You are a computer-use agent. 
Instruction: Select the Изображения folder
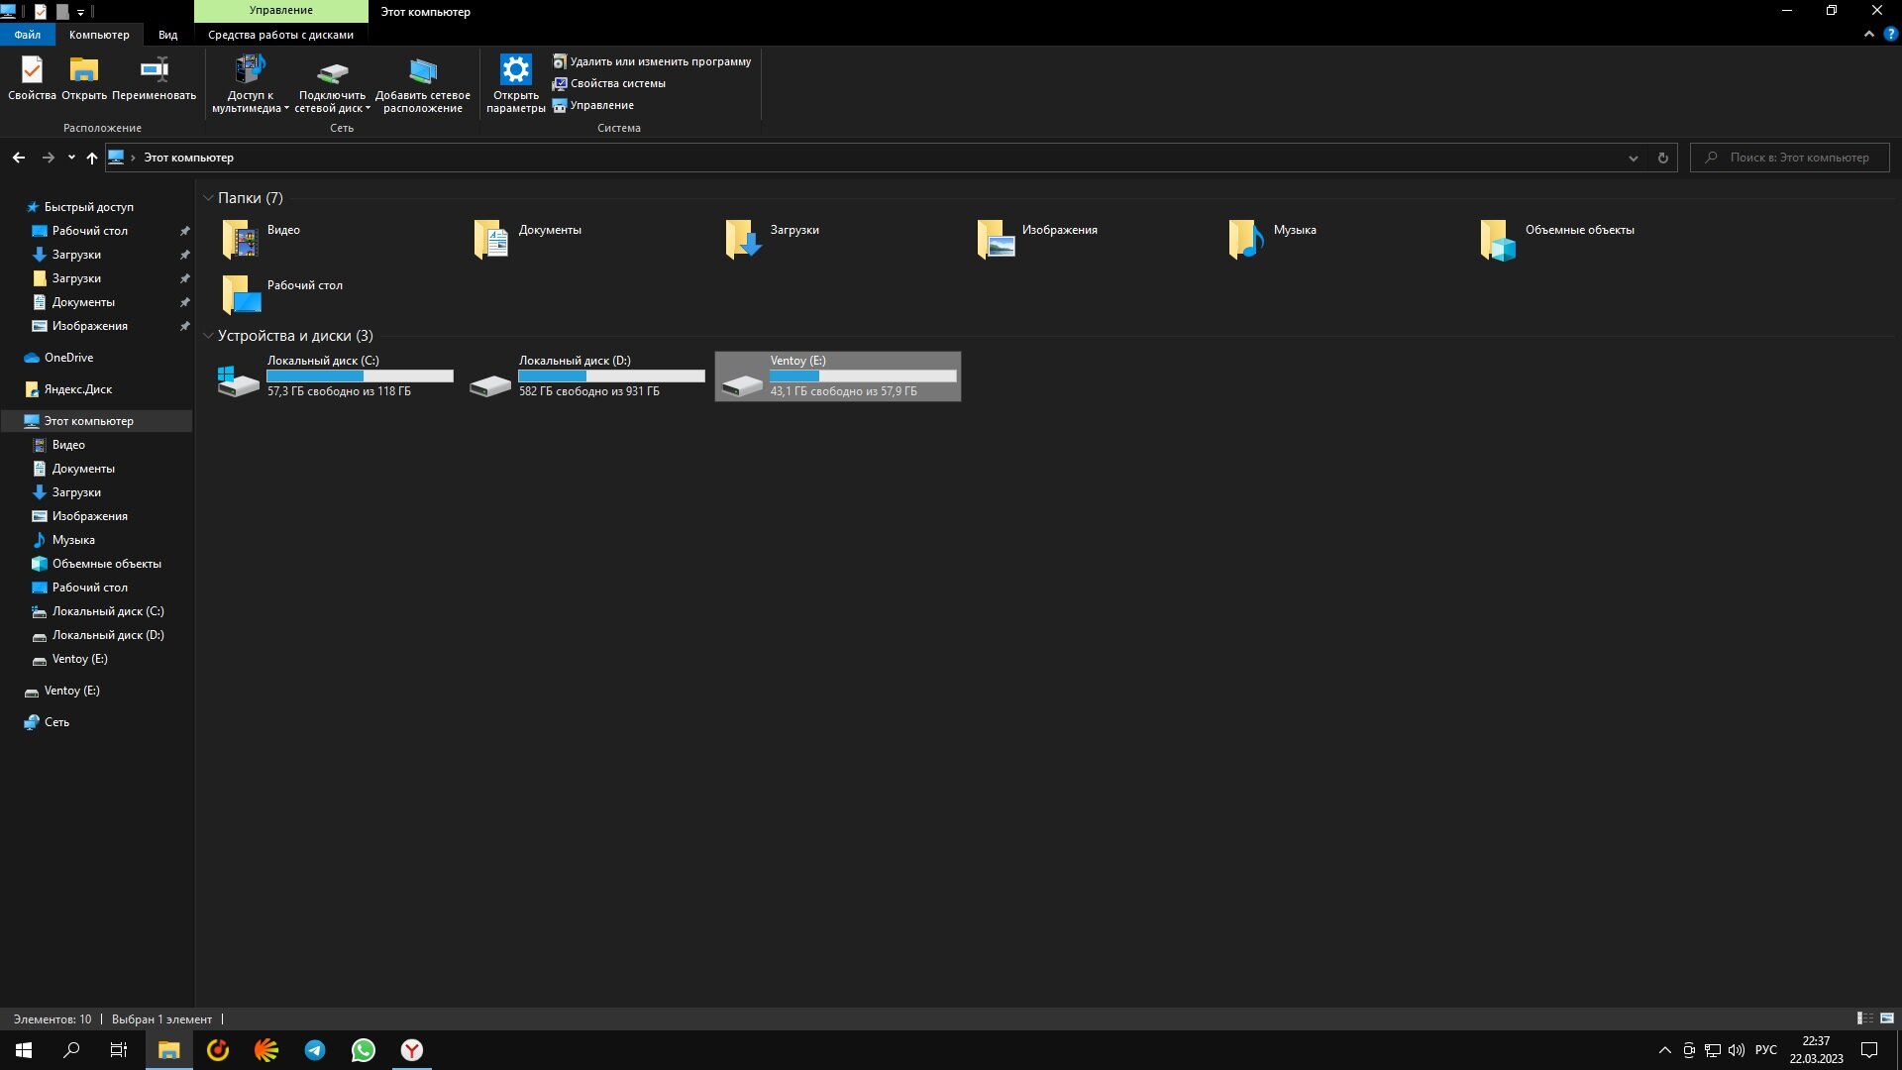coord(1040,238)
